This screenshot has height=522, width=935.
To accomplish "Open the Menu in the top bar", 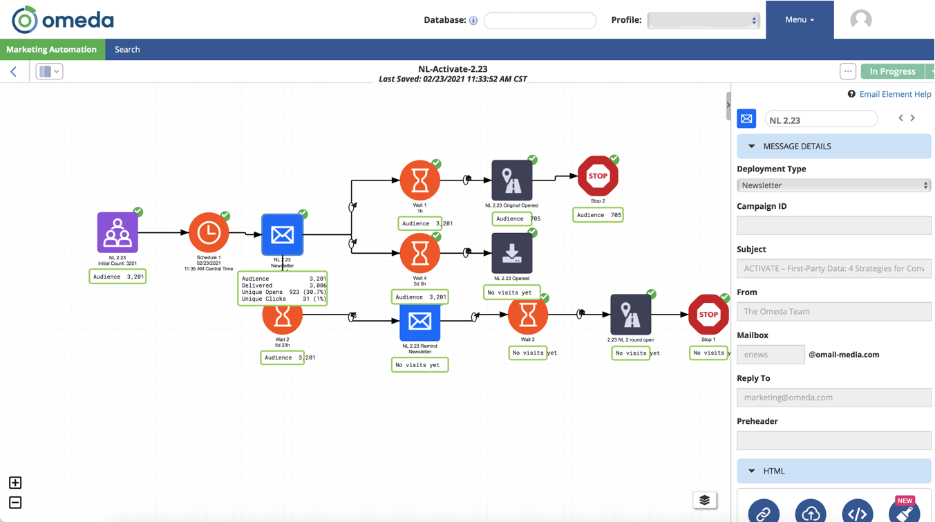I will point(798,19).
